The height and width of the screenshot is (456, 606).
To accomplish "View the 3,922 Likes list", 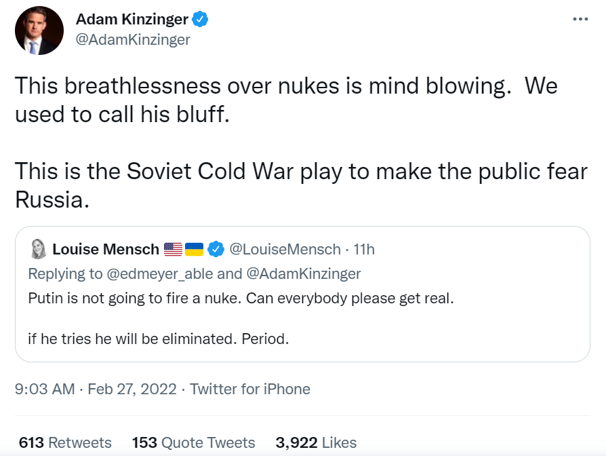I will (315, 443).
